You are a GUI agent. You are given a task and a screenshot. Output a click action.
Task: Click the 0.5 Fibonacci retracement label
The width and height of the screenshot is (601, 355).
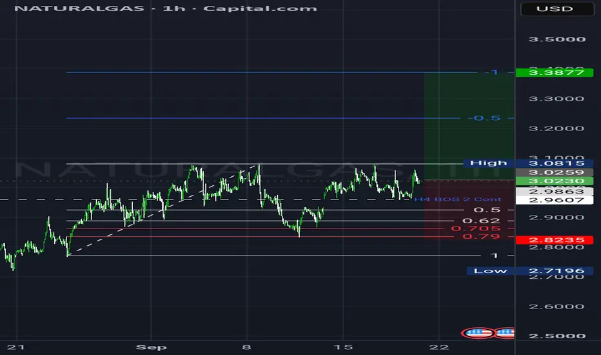[487, 210]
